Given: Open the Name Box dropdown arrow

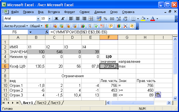Looking at the screenshot, I should tap(30, 32).
